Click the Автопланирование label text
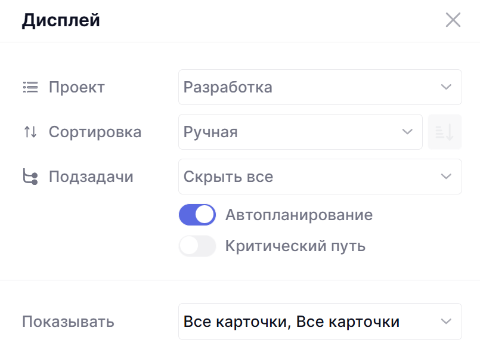Image resolution: width=480 pixels, height=346 pixels. pyautogui.click(x=299, y=215)
